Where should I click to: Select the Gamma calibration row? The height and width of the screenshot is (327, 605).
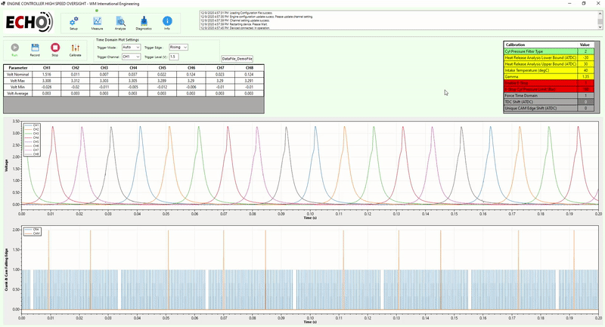click(549, 76)
